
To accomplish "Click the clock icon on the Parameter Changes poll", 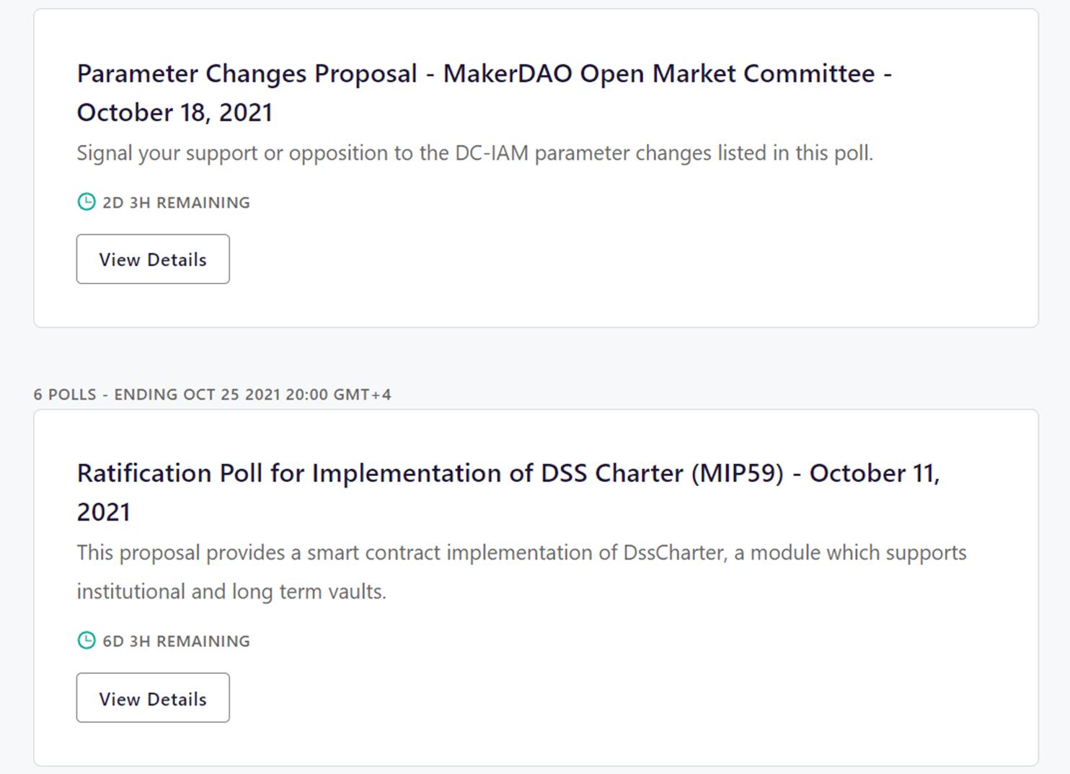I will point(87,202).
